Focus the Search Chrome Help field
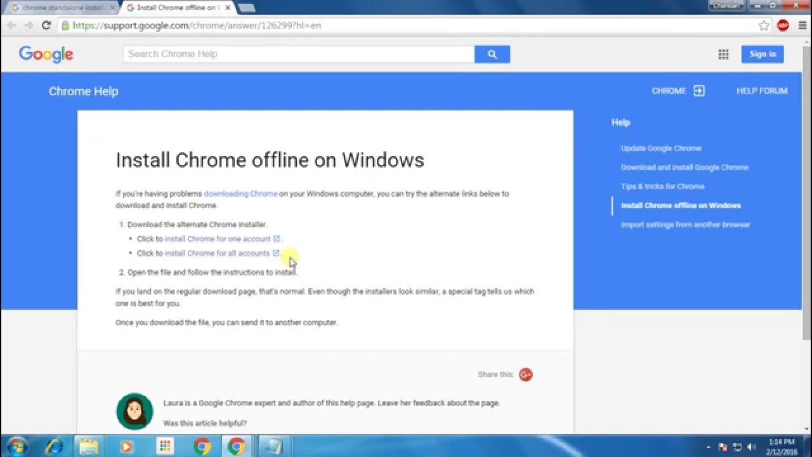812x457 pixels. 299,54
